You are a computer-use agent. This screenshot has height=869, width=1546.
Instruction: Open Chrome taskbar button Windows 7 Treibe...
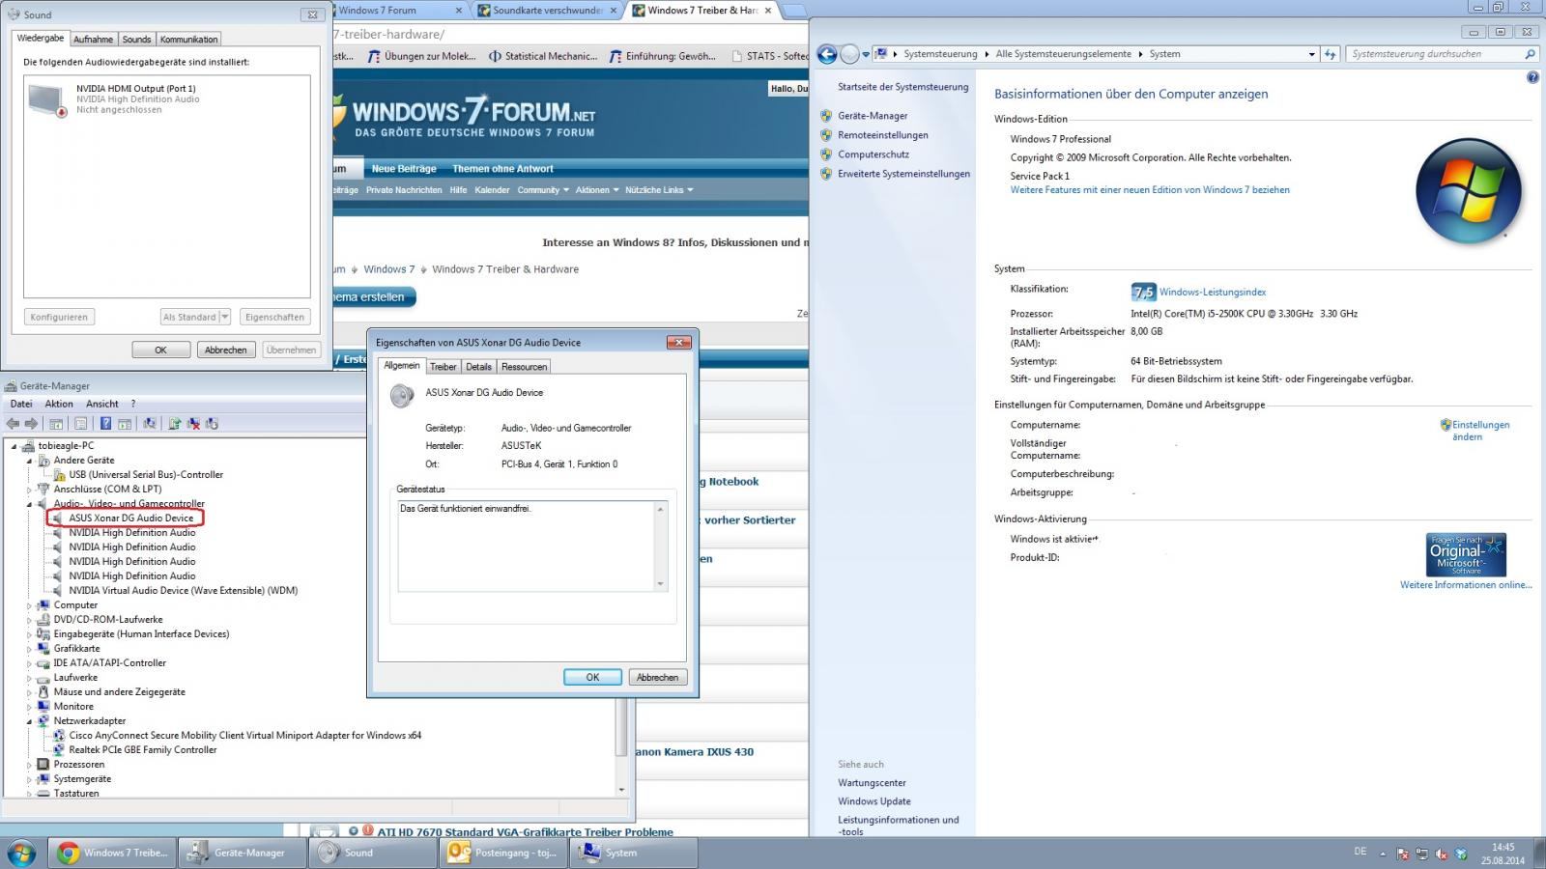112,853
